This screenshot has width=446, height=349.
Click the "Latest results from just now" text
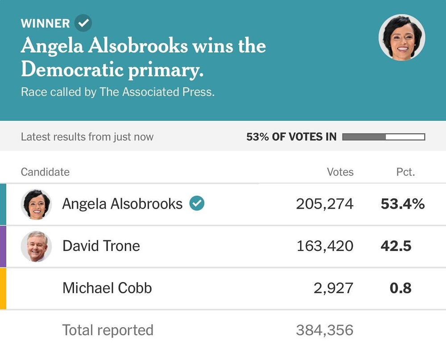tap(87, 137)
